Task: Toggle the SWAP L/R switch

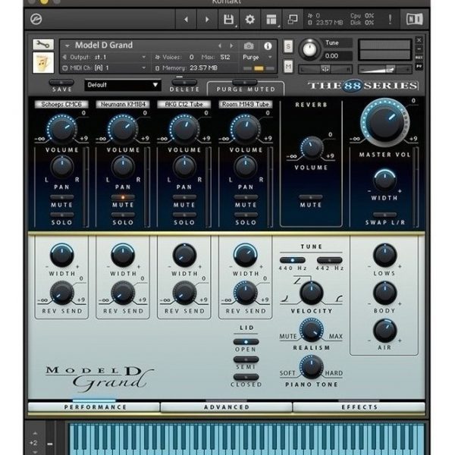Action: pyautogui.click(x=384, y=215)
